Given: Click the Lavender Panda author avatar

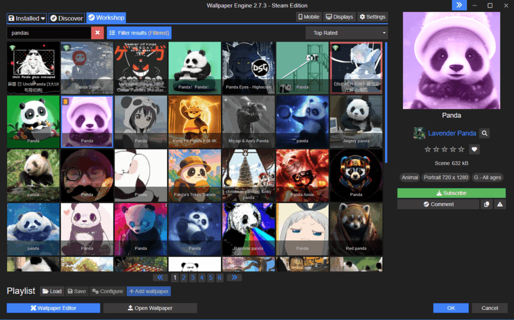Looking at the screenshot, I should (419, 133).
